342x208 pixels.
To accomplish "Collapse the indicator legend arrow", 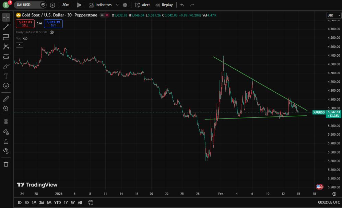I will 20,45.
